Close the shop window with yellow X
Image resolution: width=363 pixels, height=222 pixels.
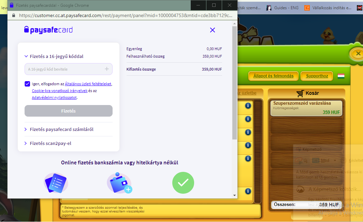coord(358,54)
